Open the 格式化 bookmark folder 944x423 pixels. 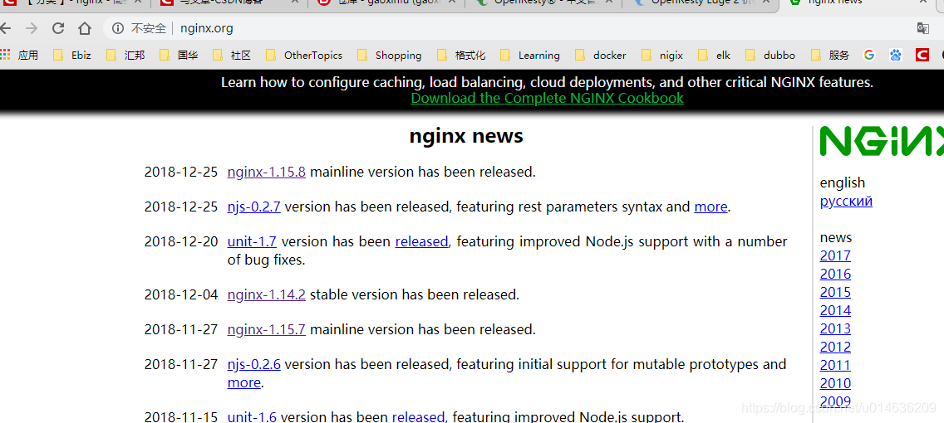pos(462,56)
